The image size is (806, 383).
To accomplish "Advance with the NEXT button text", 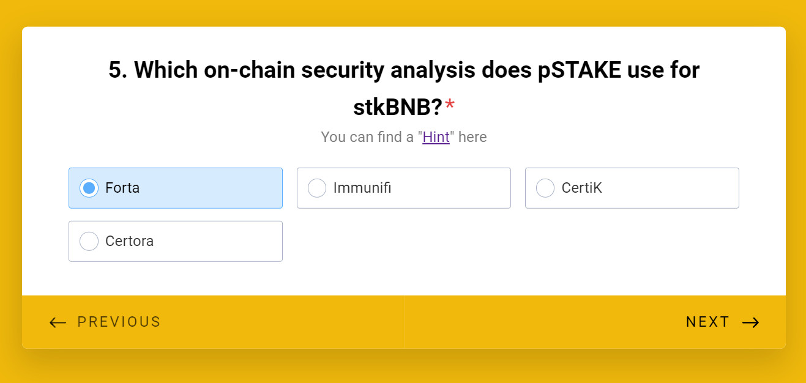I will pos(707,322).
